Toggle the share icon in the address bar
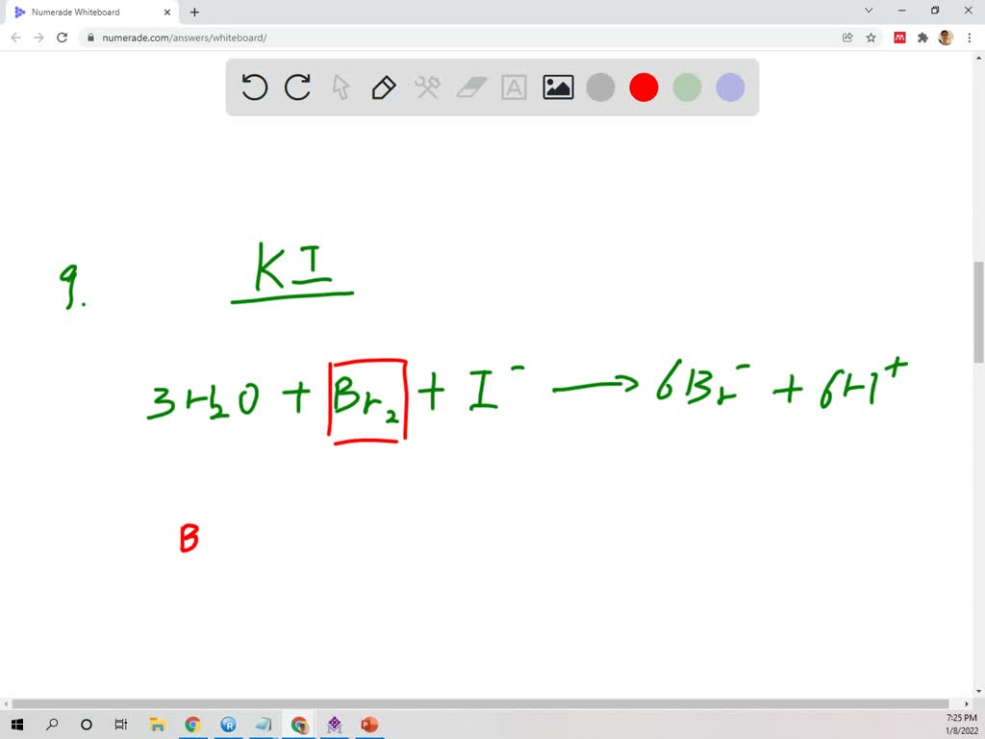The width and height of the screenshot is (985, 739). pyautogui.click(x=846, y=37)
